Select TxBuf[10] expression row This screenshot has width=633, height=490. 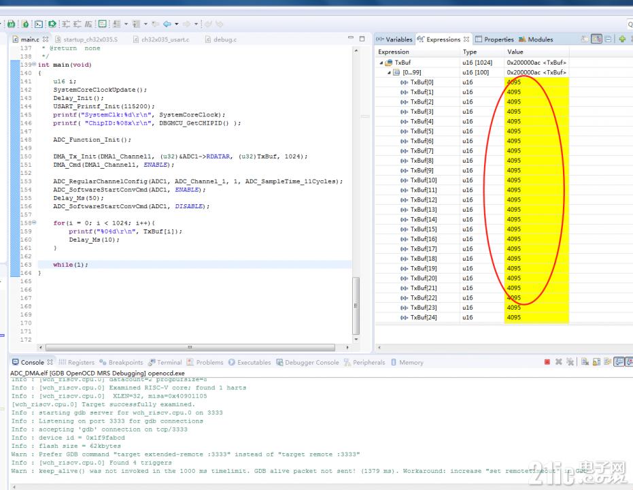coord(472,180)
